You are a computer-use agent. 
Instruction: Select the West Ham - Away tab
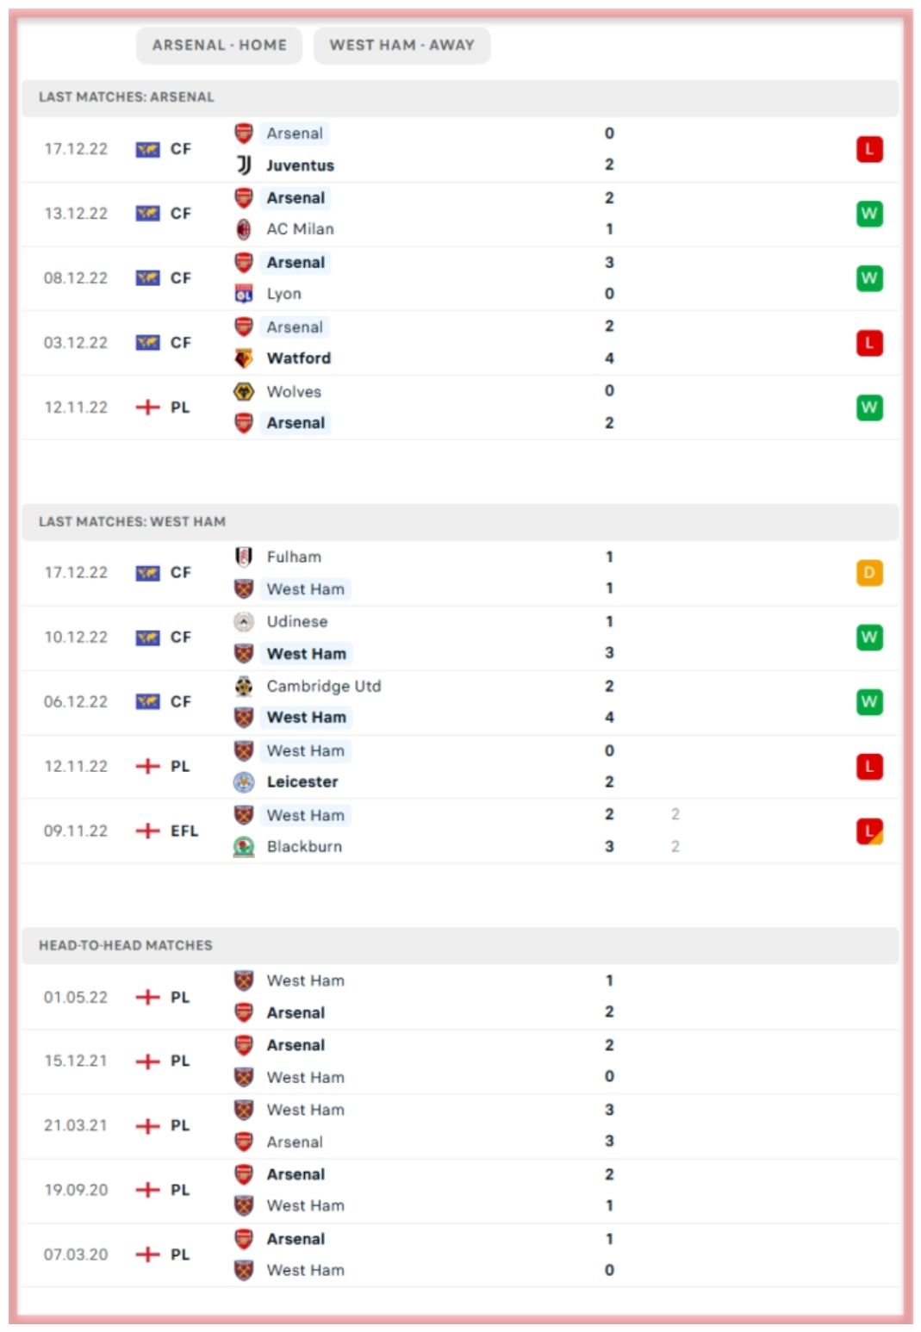[401, 45]
